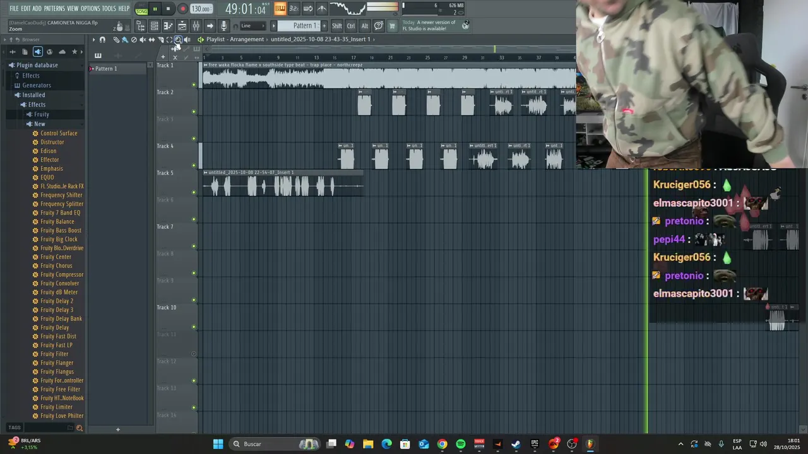Switch browser to the starred tab icon
The height and width of the screenshot is (454, 808).
point(74,52)
